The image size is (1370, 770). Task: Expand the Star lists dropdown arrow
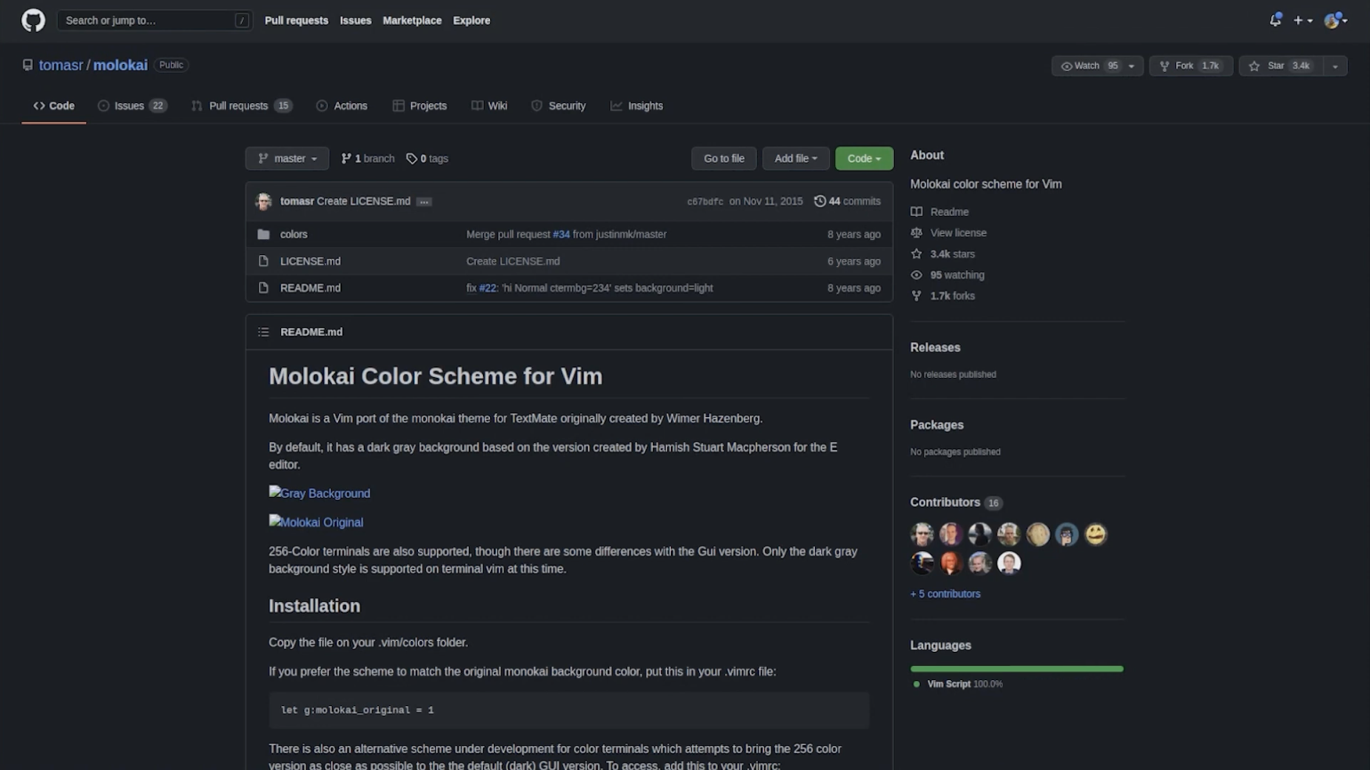click(x=1334, y=66)
